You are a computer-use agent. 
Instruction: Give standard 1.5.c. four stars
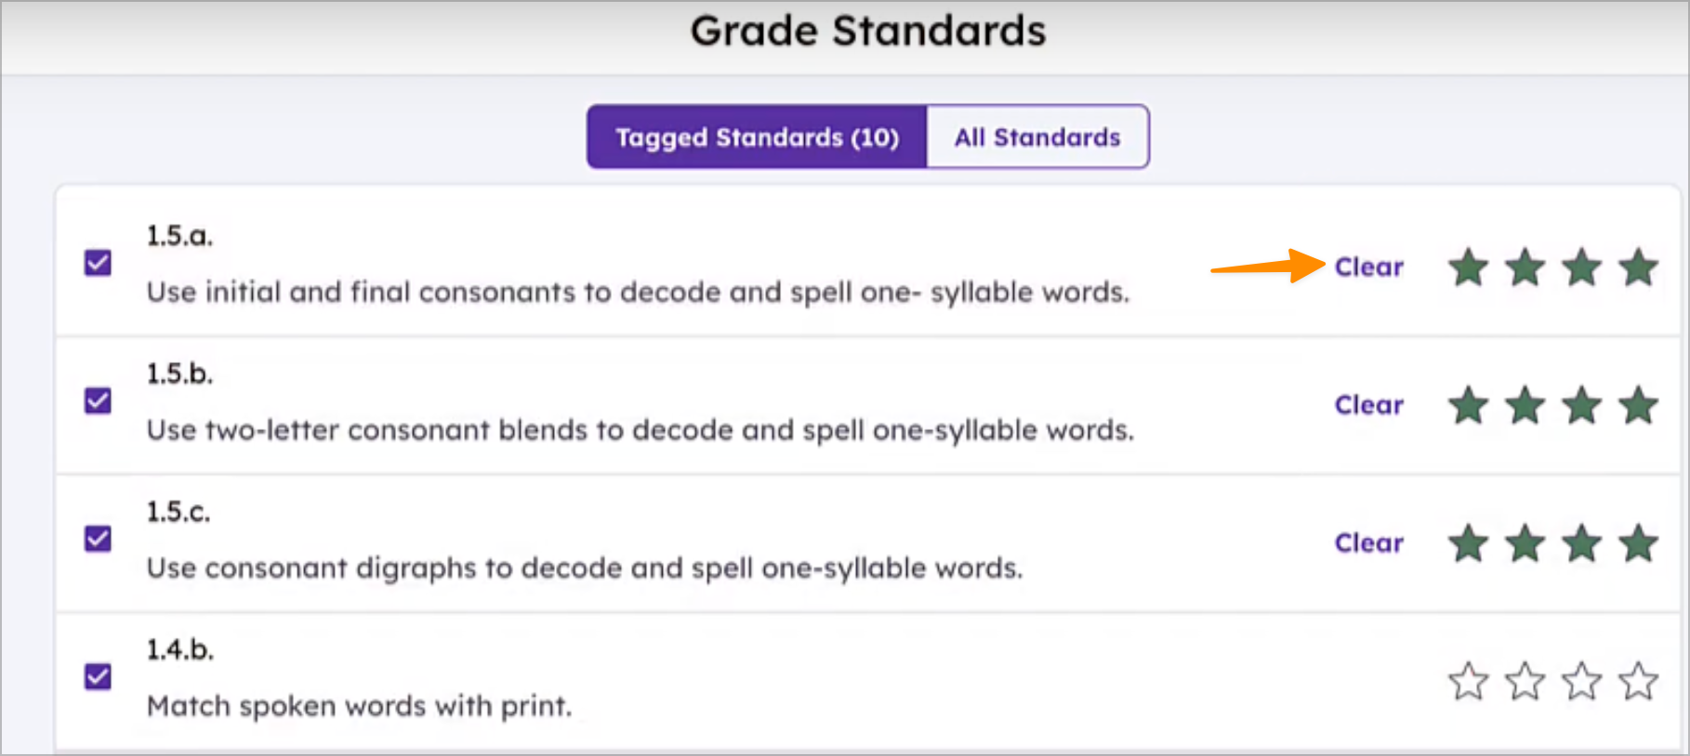coord(1638,543)
